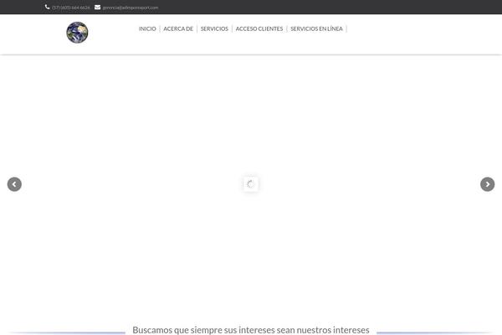Open the globe logo homepage link

[x=77, y=33]
